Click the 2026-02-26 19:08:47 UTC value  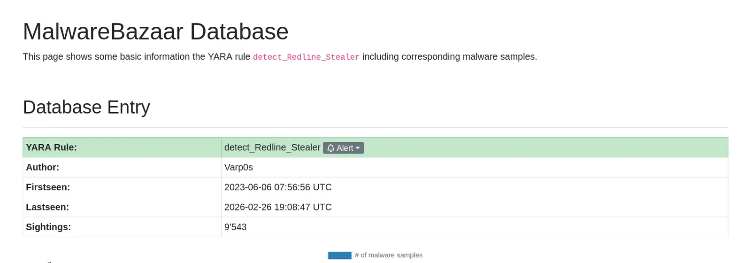278,207
